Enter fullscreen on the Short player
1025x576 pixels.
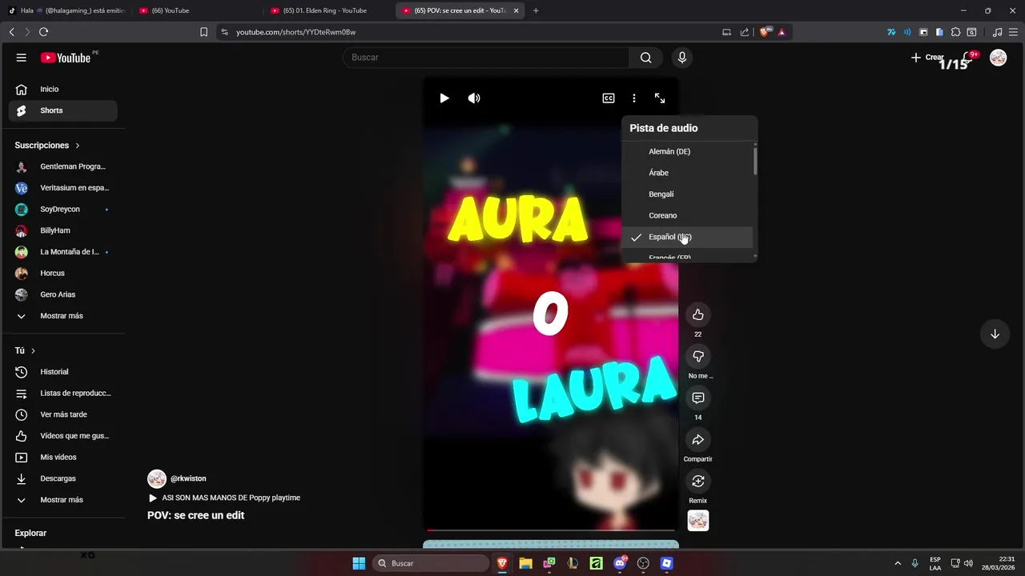tap(660, 98)
